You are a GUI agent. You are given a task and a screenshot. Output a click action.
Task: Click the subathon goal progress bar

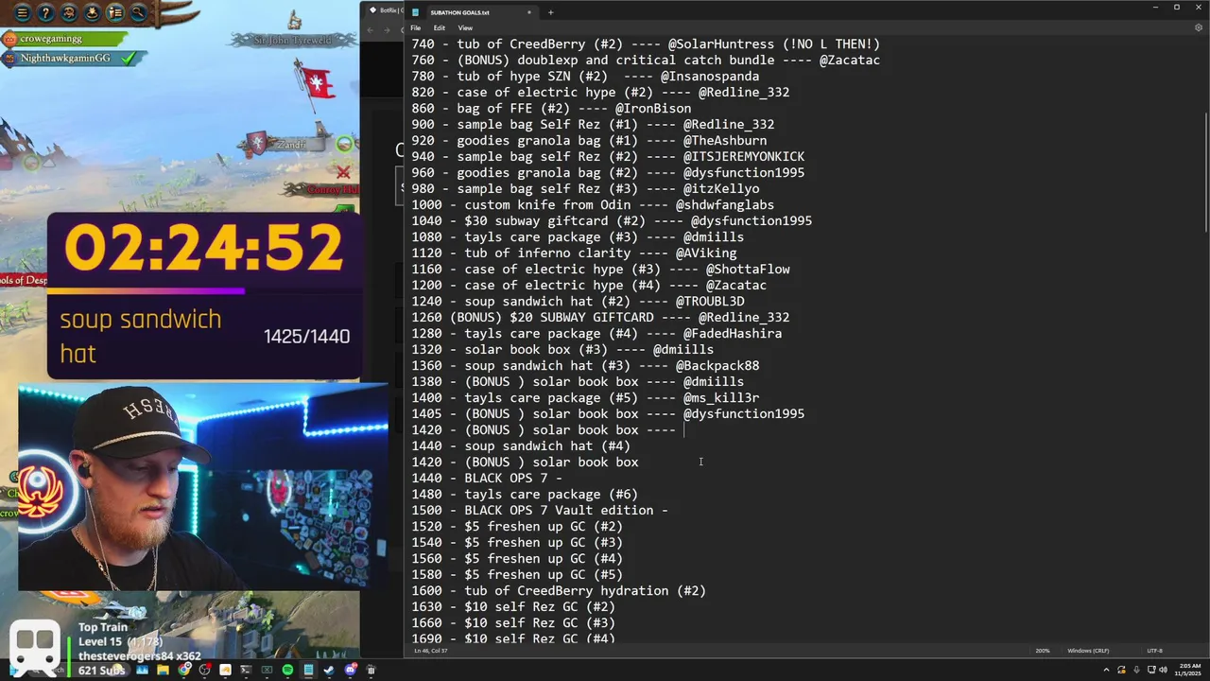[x=203, y=290]
